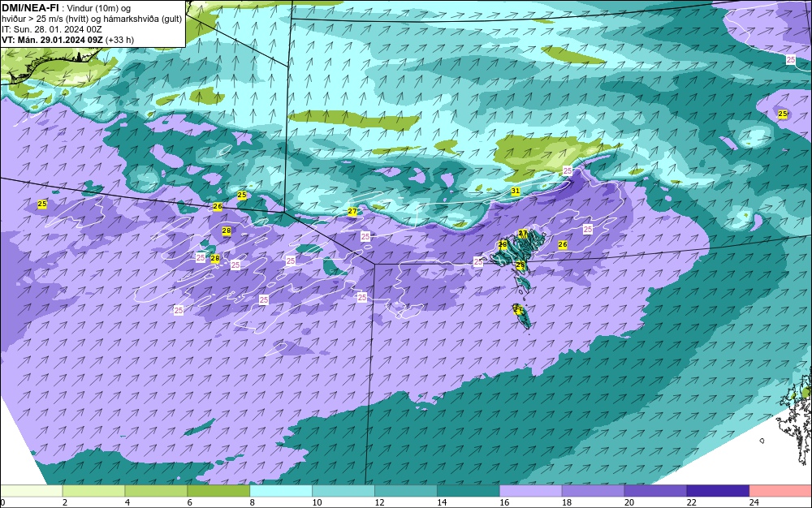Pick the 20–22 m/s violet legend swatch

click(655, 490)
